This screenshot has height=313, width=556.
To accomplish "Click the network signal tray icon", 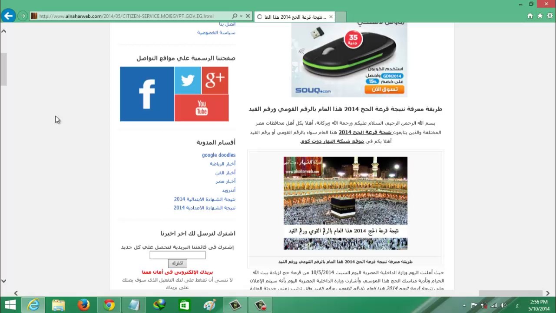I will pos(495,305).
